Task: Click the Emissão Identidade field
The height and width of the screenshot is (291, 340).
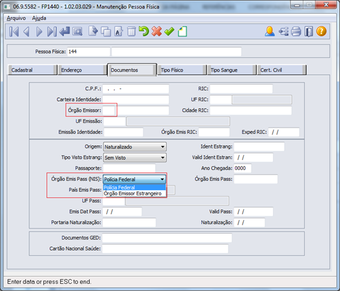Action: coord(123,132)
